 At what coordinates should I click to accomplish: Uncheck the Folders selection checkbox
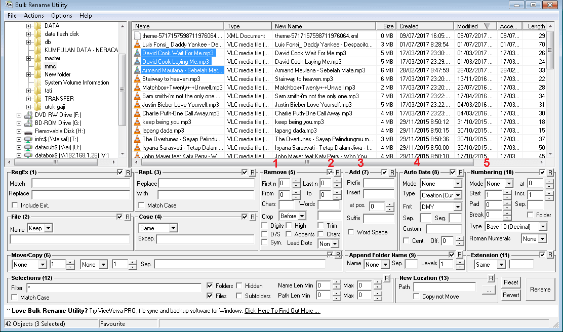pos(210,286)
